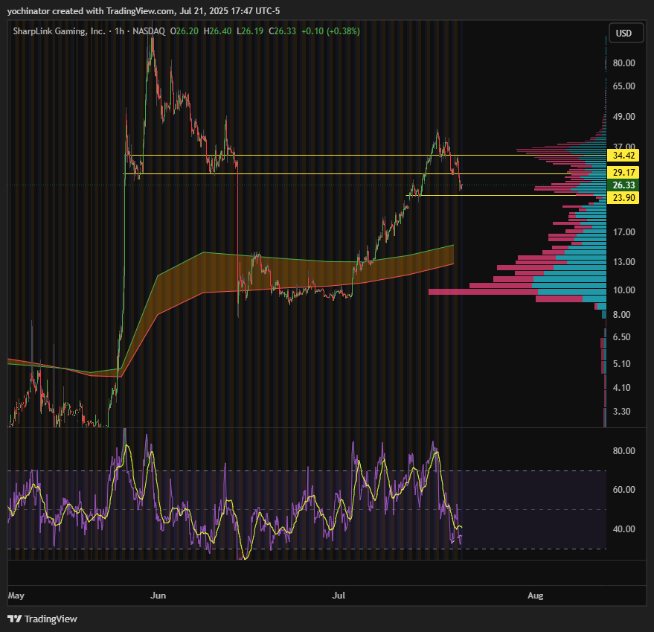654x632 pixels.
Task: Click the RSI 40.00 axis value
Action: click(624, 529)
